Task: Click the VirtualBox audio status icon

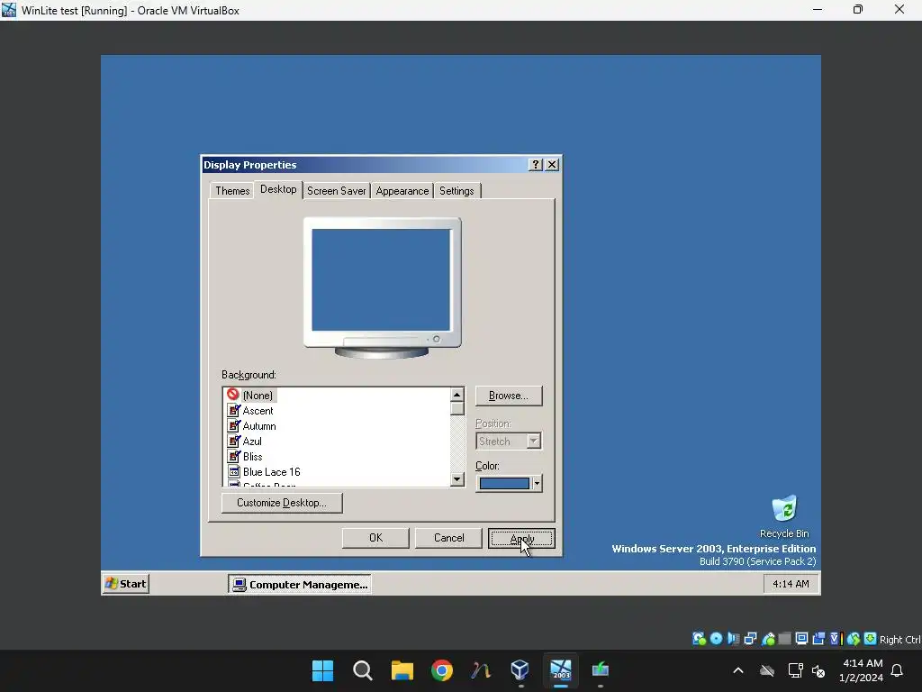Action: point(733,639)
